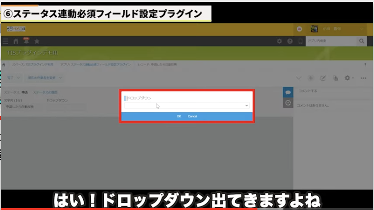Screen dimensions: 374x210
Task: Click OK in the dropdown dialog
Action: (179, 116)
